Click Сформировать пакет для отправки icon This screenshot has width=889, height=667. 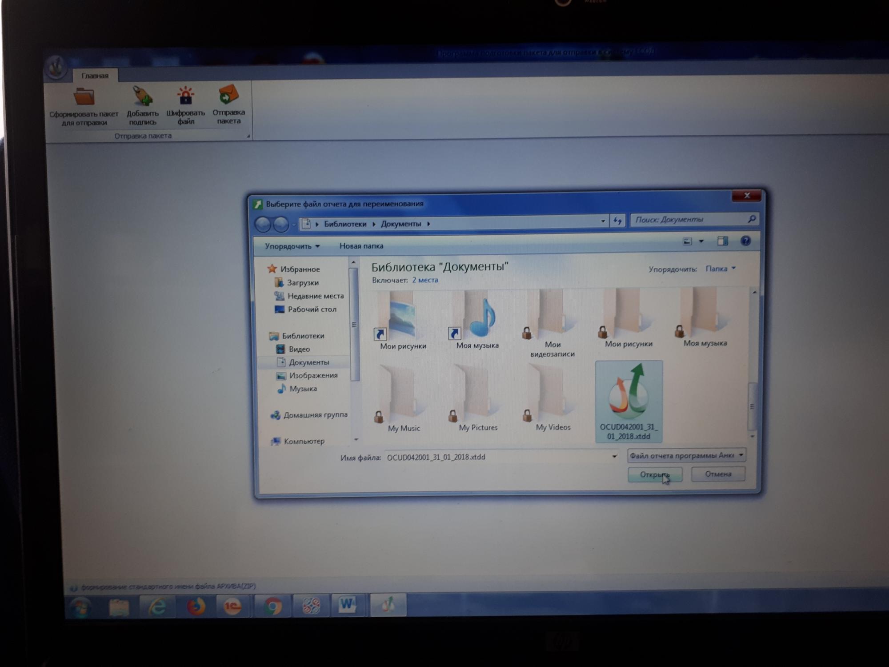(84, 96)
